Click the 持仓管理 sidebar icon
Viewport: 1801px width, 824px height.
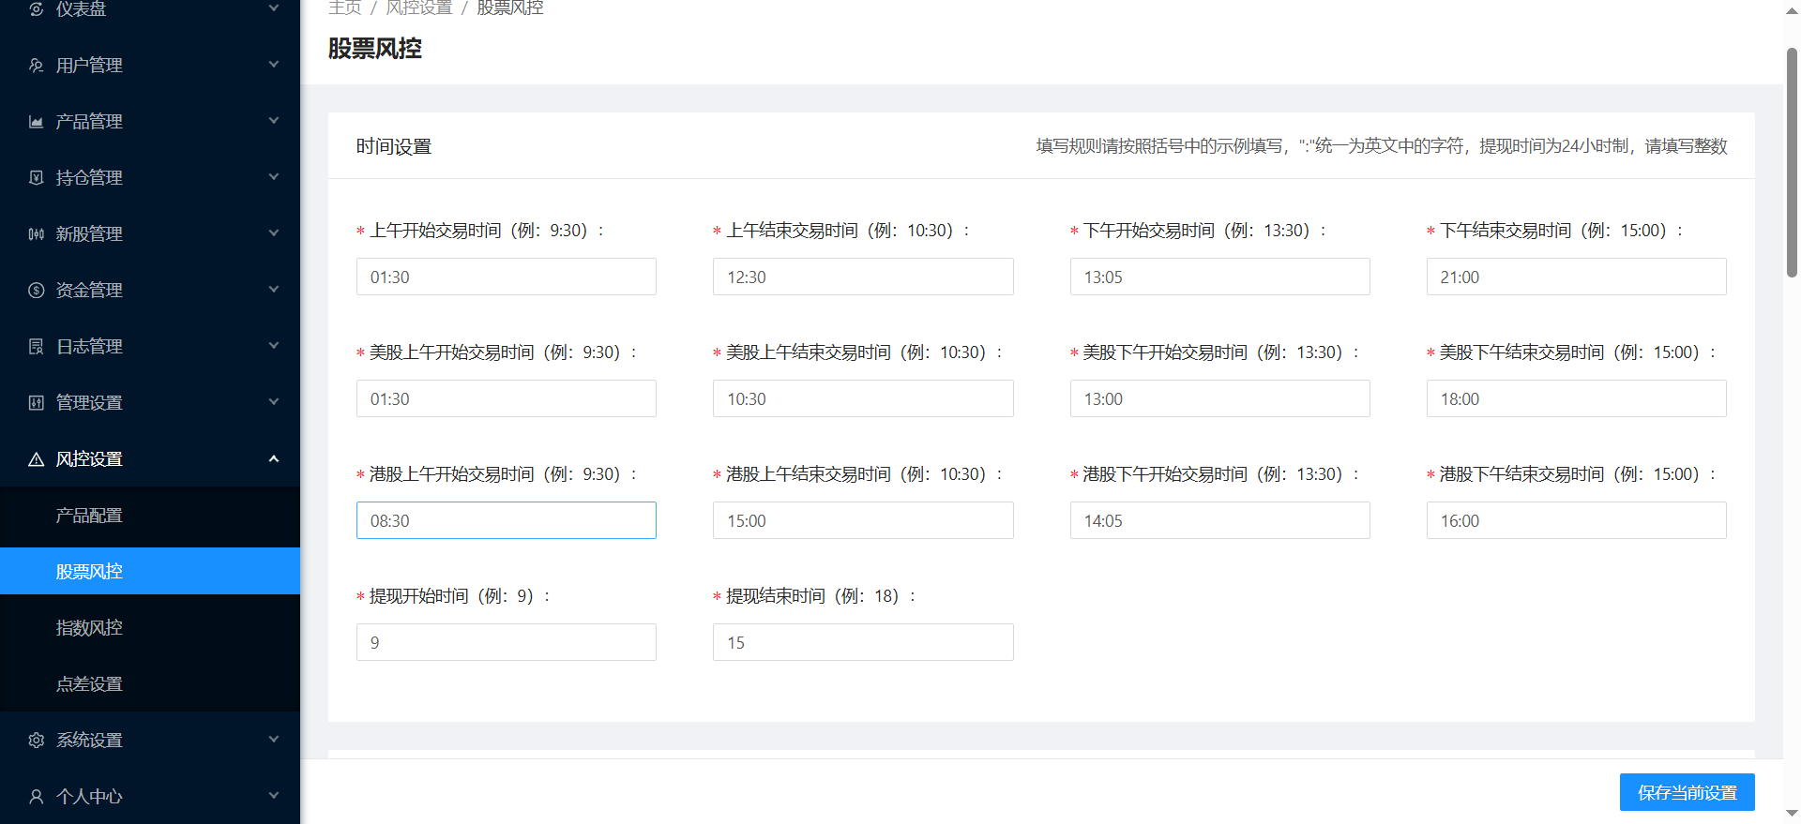coord(36,177)
